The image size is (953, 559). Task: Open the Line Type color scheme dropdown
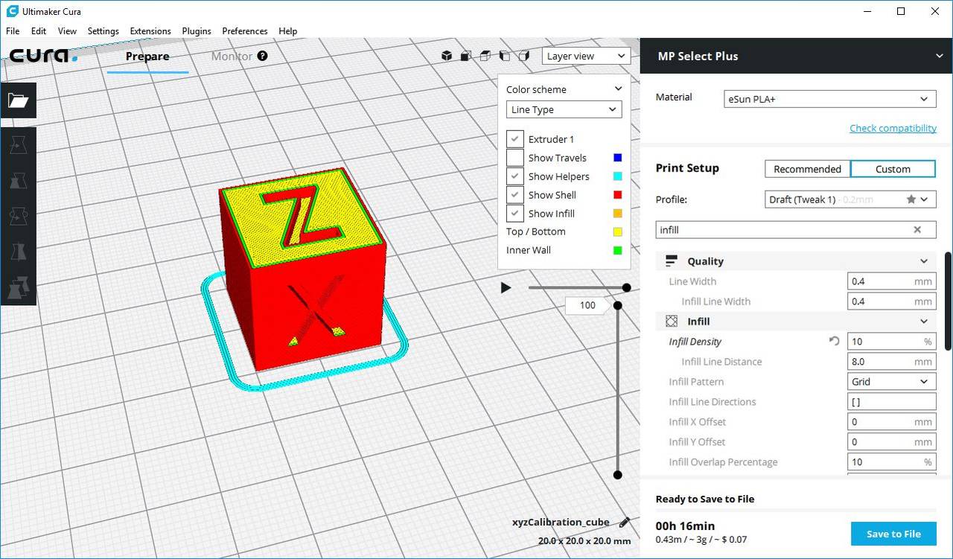coord(564,109)
